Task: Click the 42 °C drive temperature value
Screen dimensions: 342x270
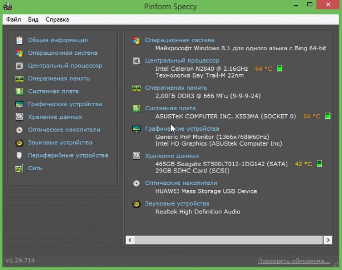Action: [303, 164]
